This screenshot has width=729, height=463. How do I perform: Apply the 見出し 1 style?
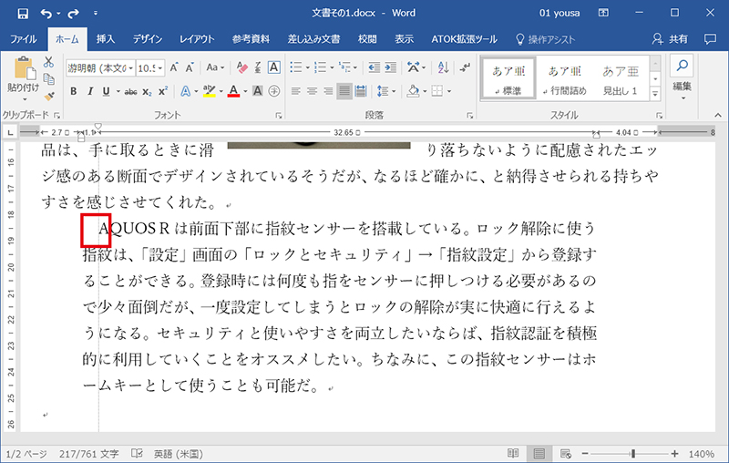[621, 78]
